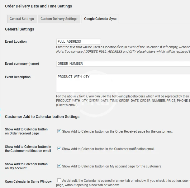
Task: Click the 'in the Customer notification email' checkbox description
Action: click(108, 149)
